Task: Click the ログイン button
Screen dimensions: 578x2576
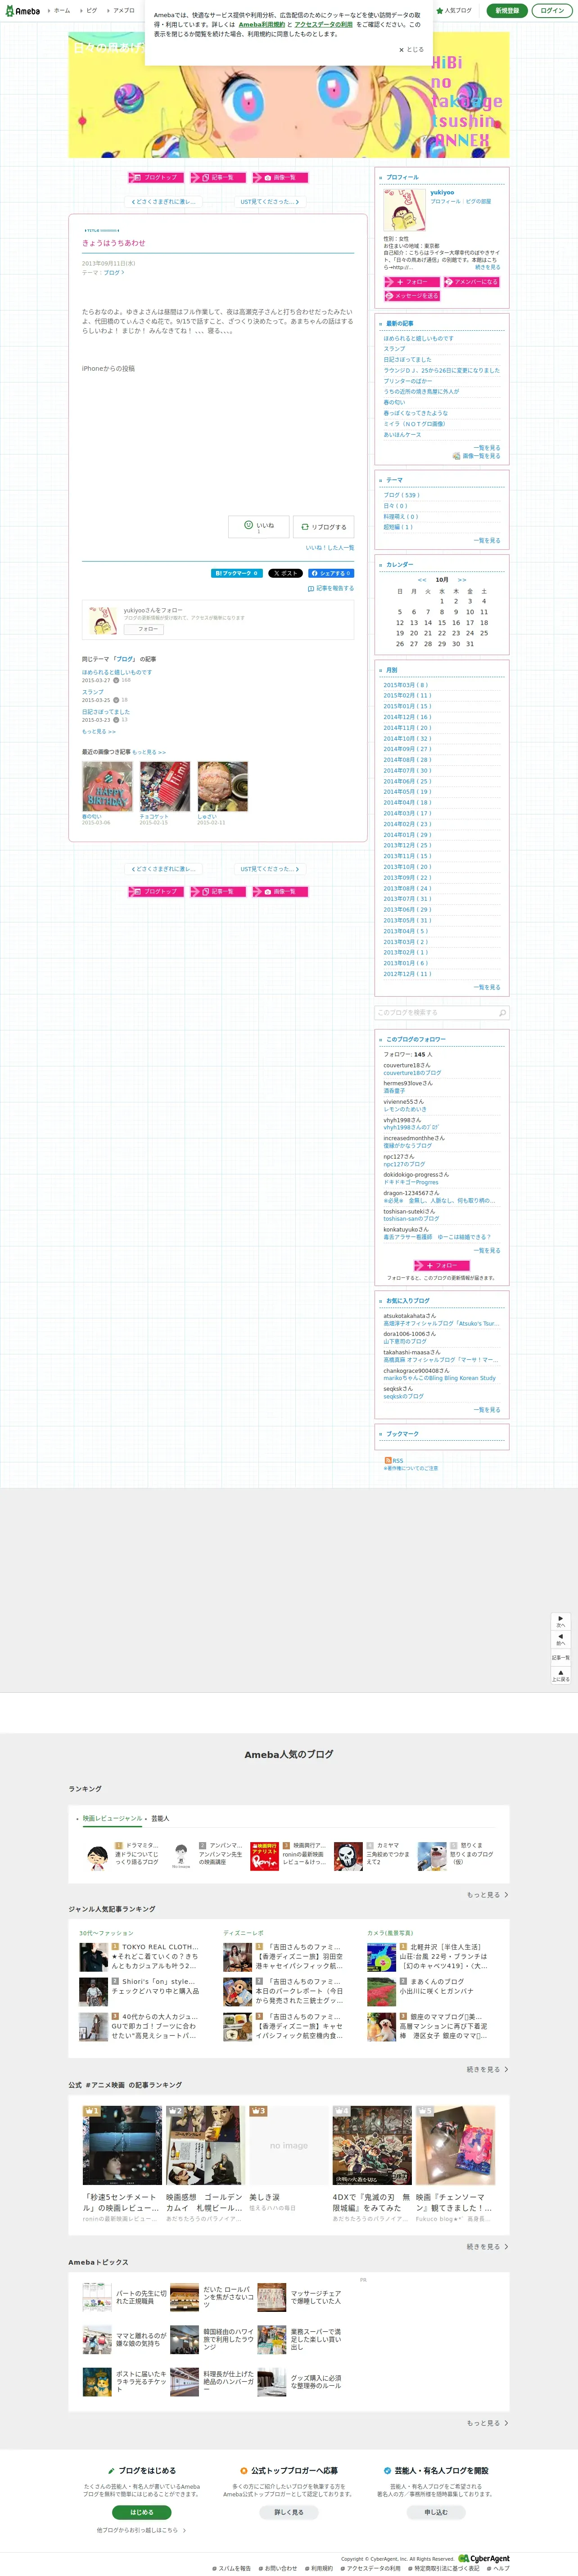Action: click(x=552, y=11)
